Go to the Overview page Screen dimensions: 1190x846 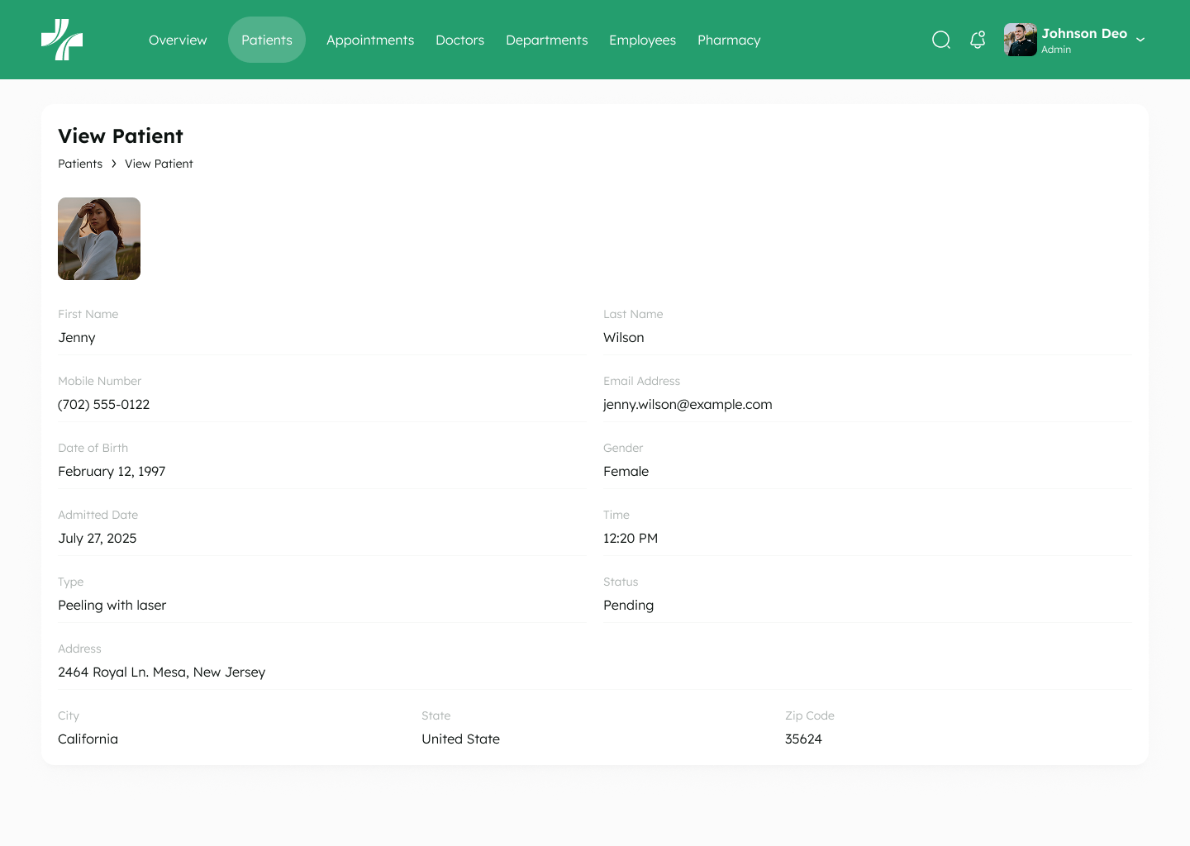coord(178,40)
